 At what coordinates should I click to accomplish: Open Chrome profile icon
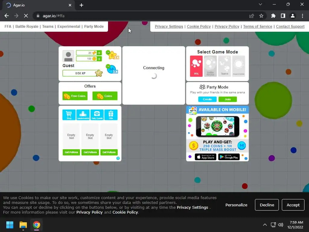coord(293,16)
